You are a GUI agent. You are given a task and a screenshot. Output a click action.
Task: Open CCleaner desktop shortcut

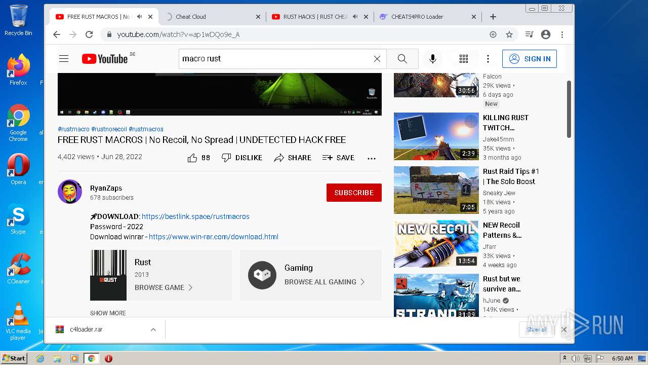[x=18, y=269]
